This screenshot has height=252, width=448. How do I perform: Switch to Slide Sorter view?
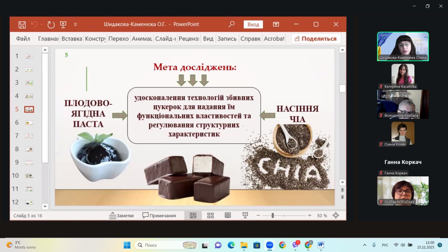click(x=210, y=215)
